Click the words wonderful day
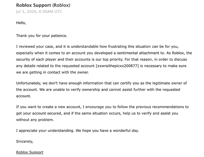The height and width of the screenshot is (157, 204). 126,131
